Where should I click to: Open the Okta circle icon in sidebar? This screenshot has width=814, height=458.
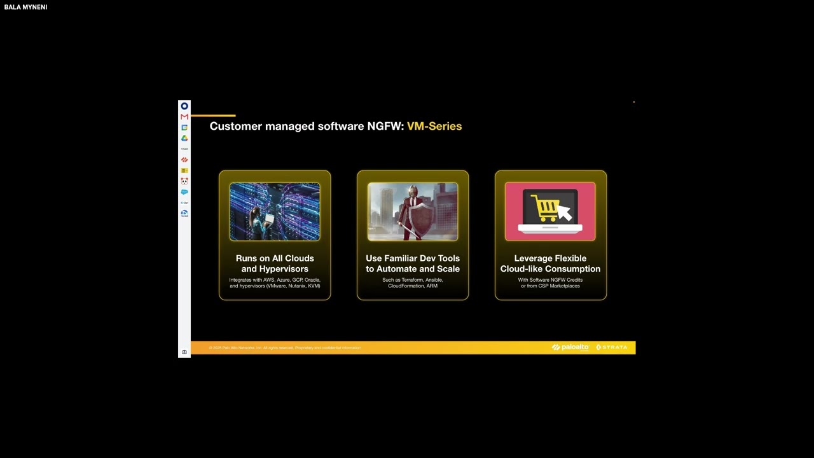[184, 106]
